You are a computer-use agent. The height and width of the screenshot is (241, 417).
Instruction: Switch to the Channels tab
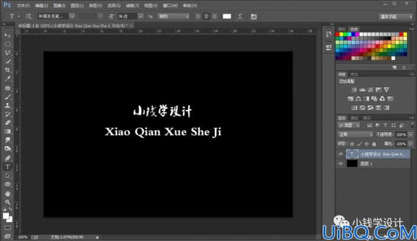354,118
